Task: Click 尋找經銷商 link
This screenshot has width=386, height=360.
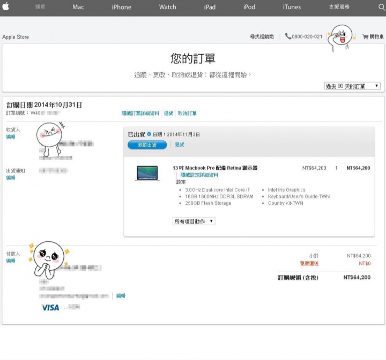Action: (262, 37)
